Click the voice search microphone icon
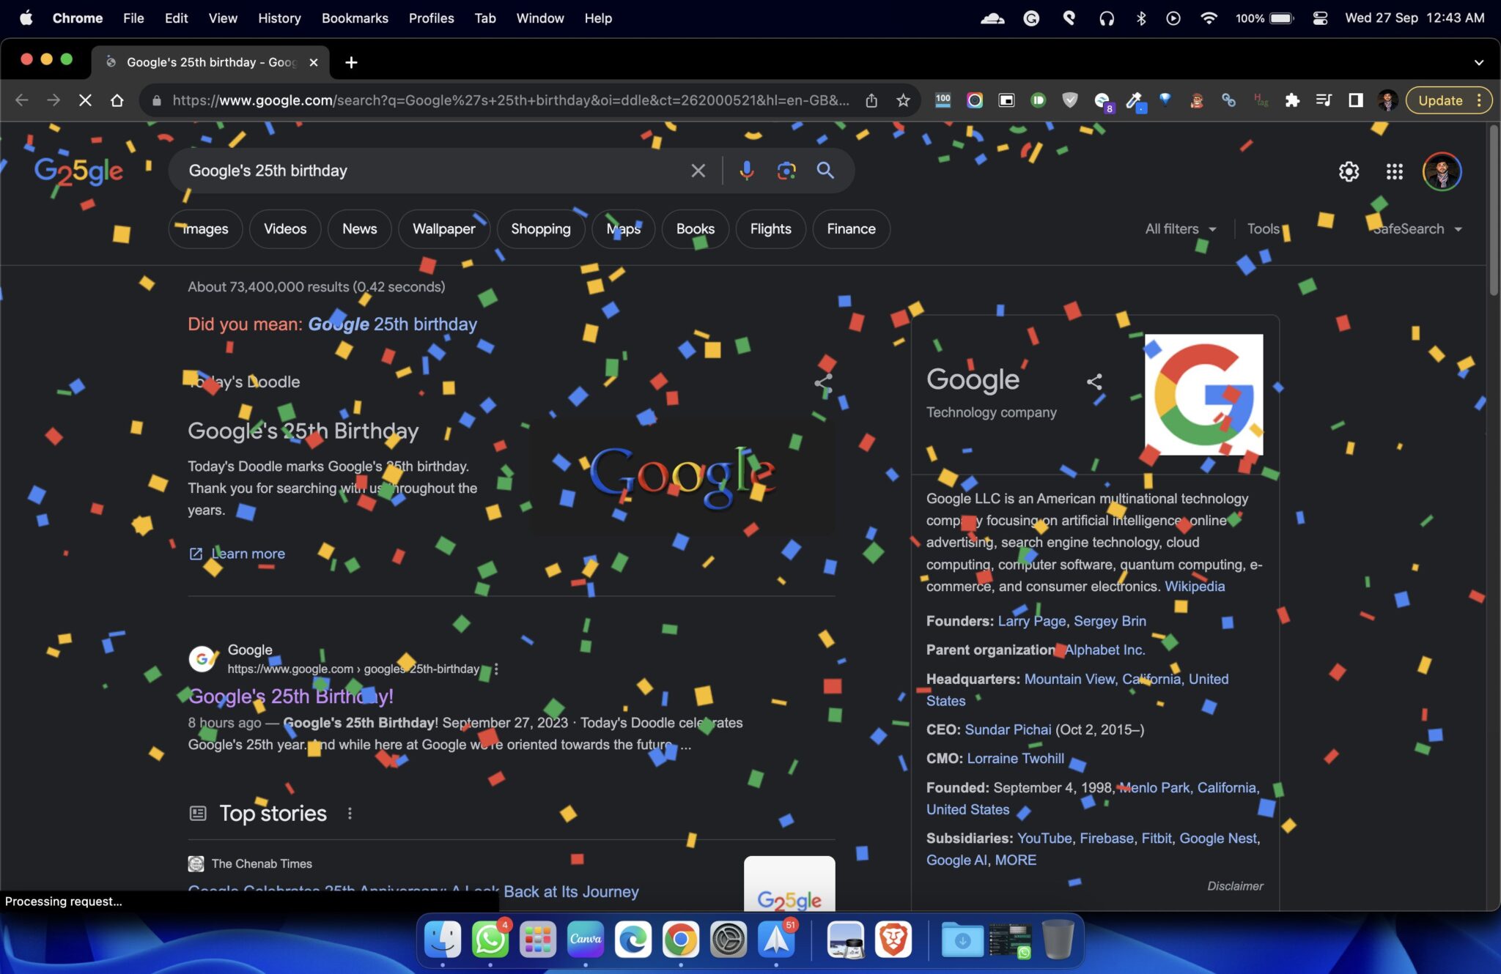Image resolution: width=1501 pixels, height=974 pixels. (x=746, y=171)
